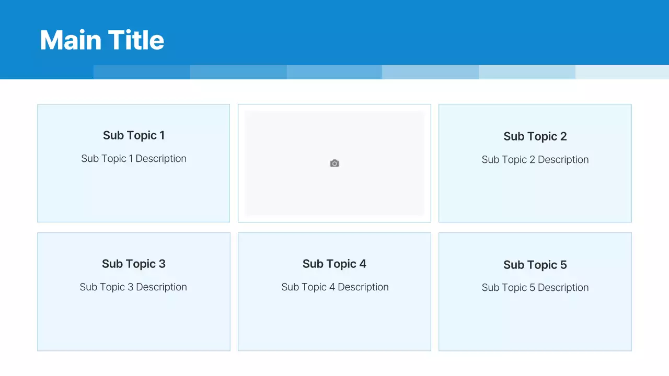
Task: Pick the third-lightest color strip segment
Action: (430, 72)
